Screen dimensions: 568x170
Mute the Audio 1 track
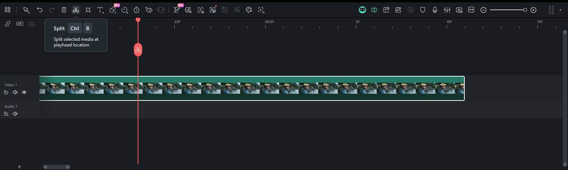coord(15,114)
